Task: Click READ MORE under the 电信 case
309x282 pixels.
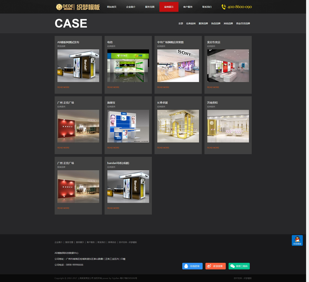Action: click(x=113, y=87)
